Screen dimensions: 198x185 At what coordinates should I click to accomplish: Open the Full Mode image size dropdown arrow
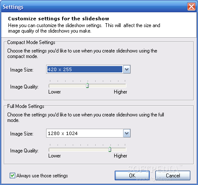pyautogui.click(x=126, y=133)
